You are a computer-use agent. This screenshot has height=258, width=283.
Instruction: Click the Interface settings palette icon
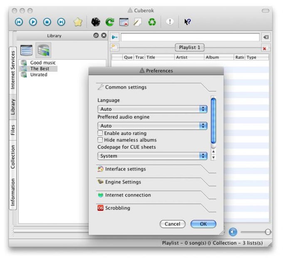tap(100, 169)
